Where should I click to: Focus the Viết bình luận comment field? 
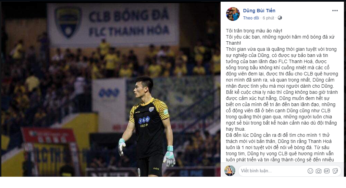(x=271, y=171)
